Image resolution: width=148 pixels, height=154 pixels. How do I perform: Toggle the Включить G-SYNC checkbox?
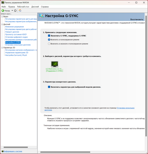(x=49, y=36)
